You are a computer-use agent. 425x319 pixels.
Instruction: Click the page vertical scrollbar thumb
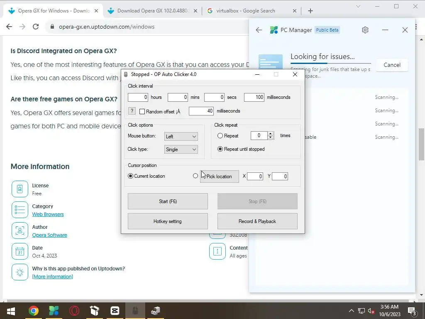point(422,144)
